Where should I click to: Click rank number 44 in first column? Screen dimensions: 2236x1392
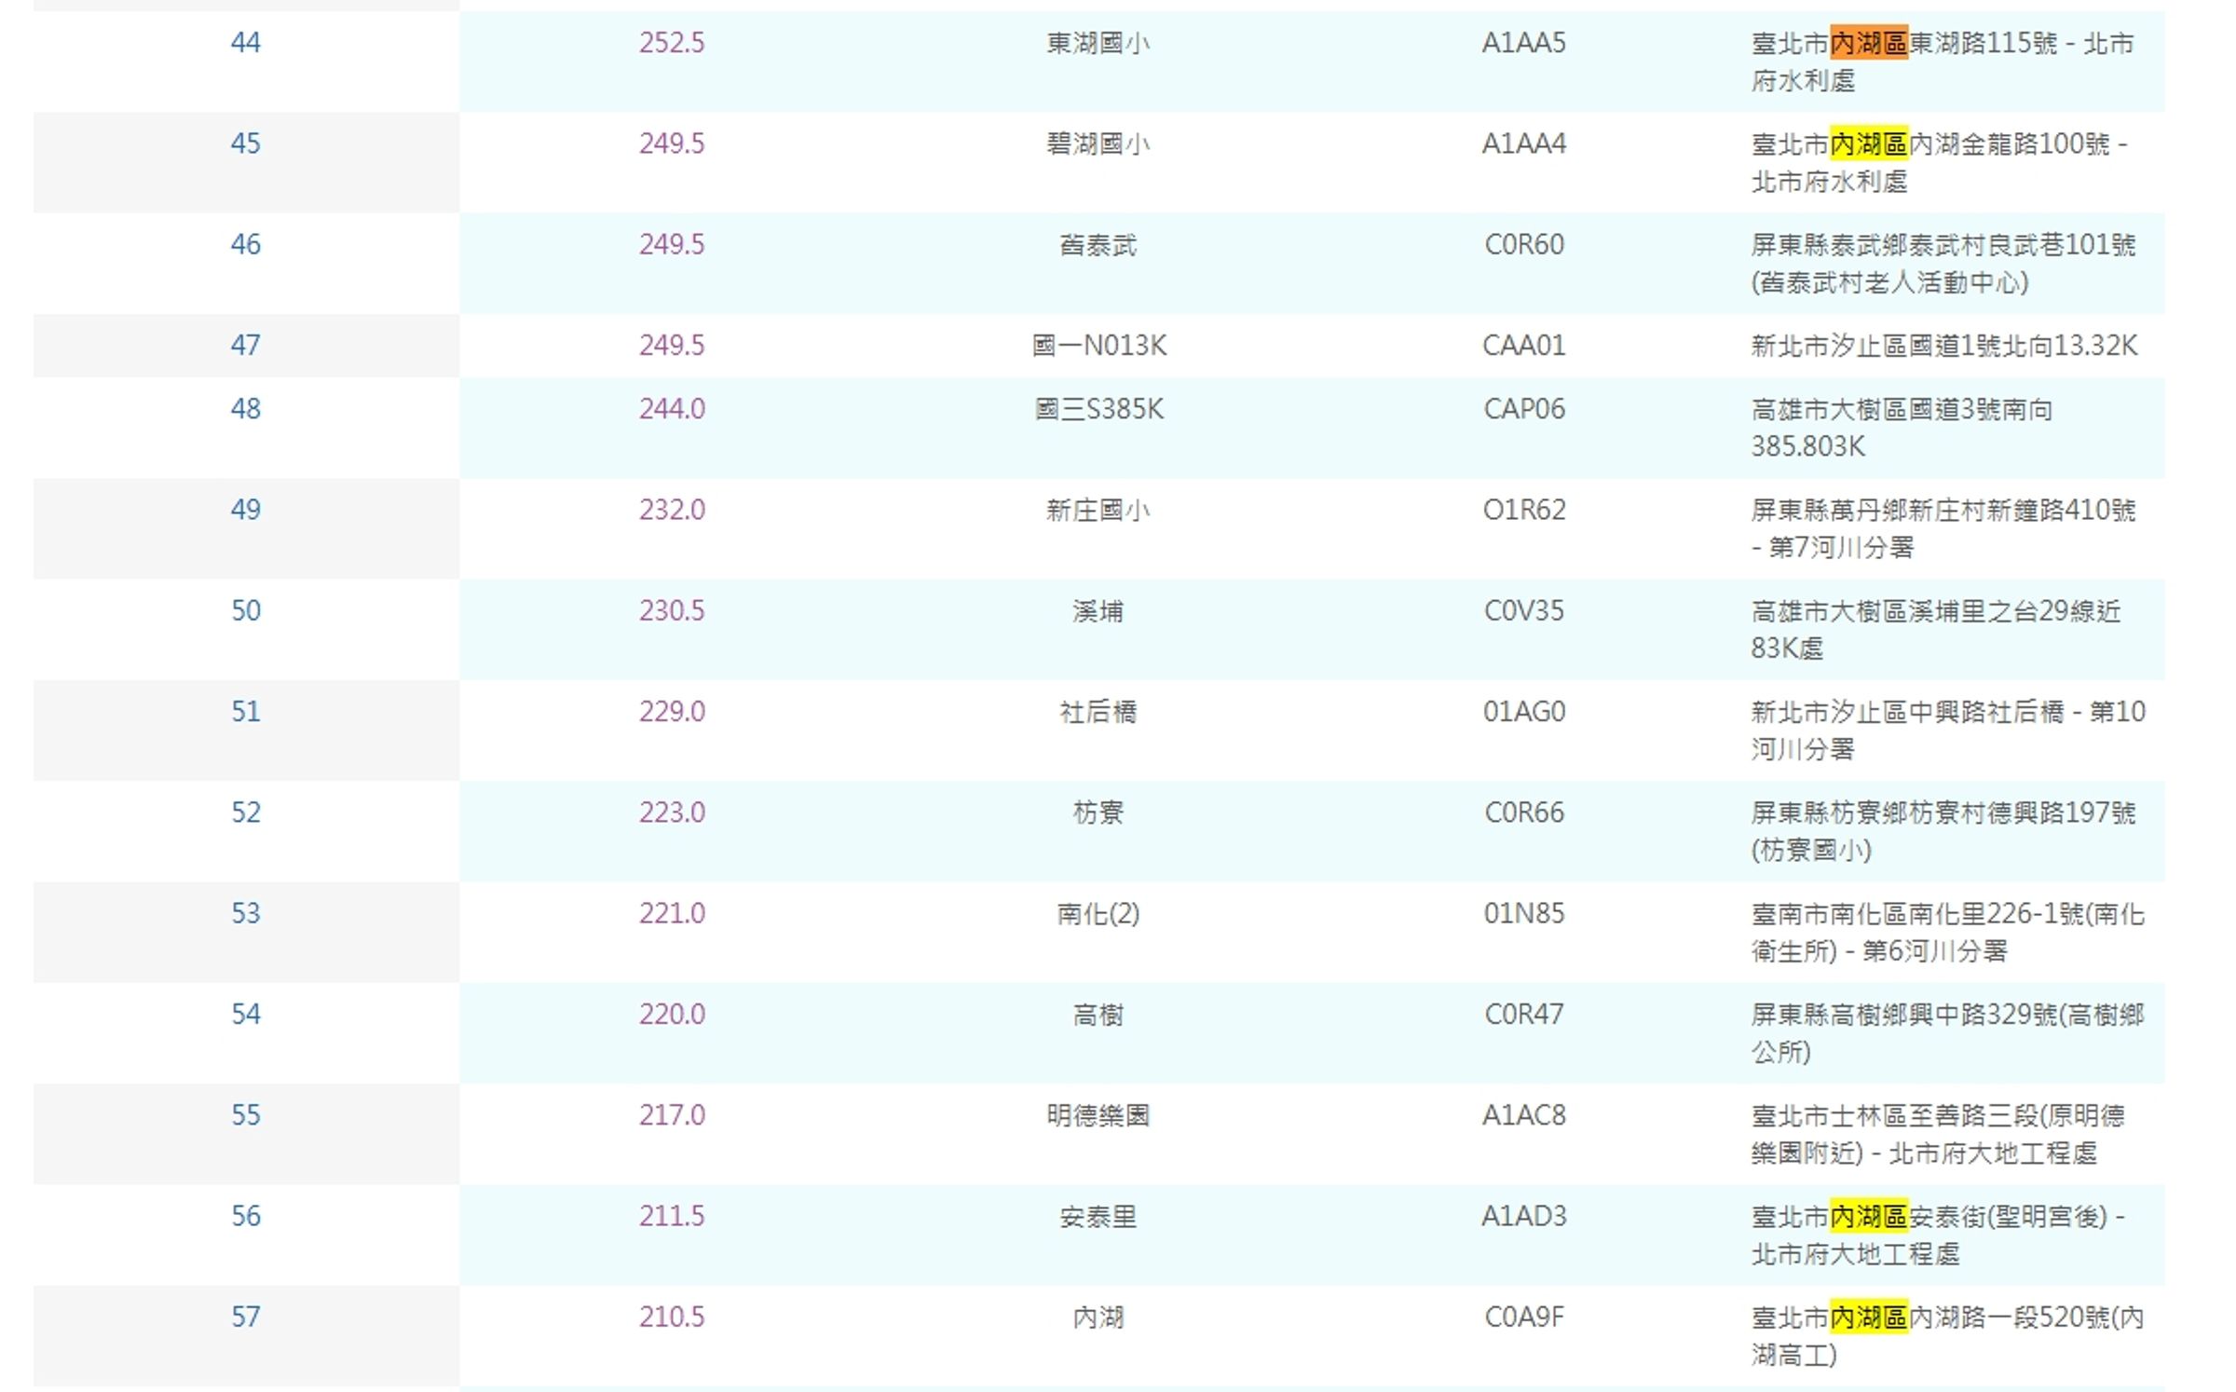click(x=246, y=43)
